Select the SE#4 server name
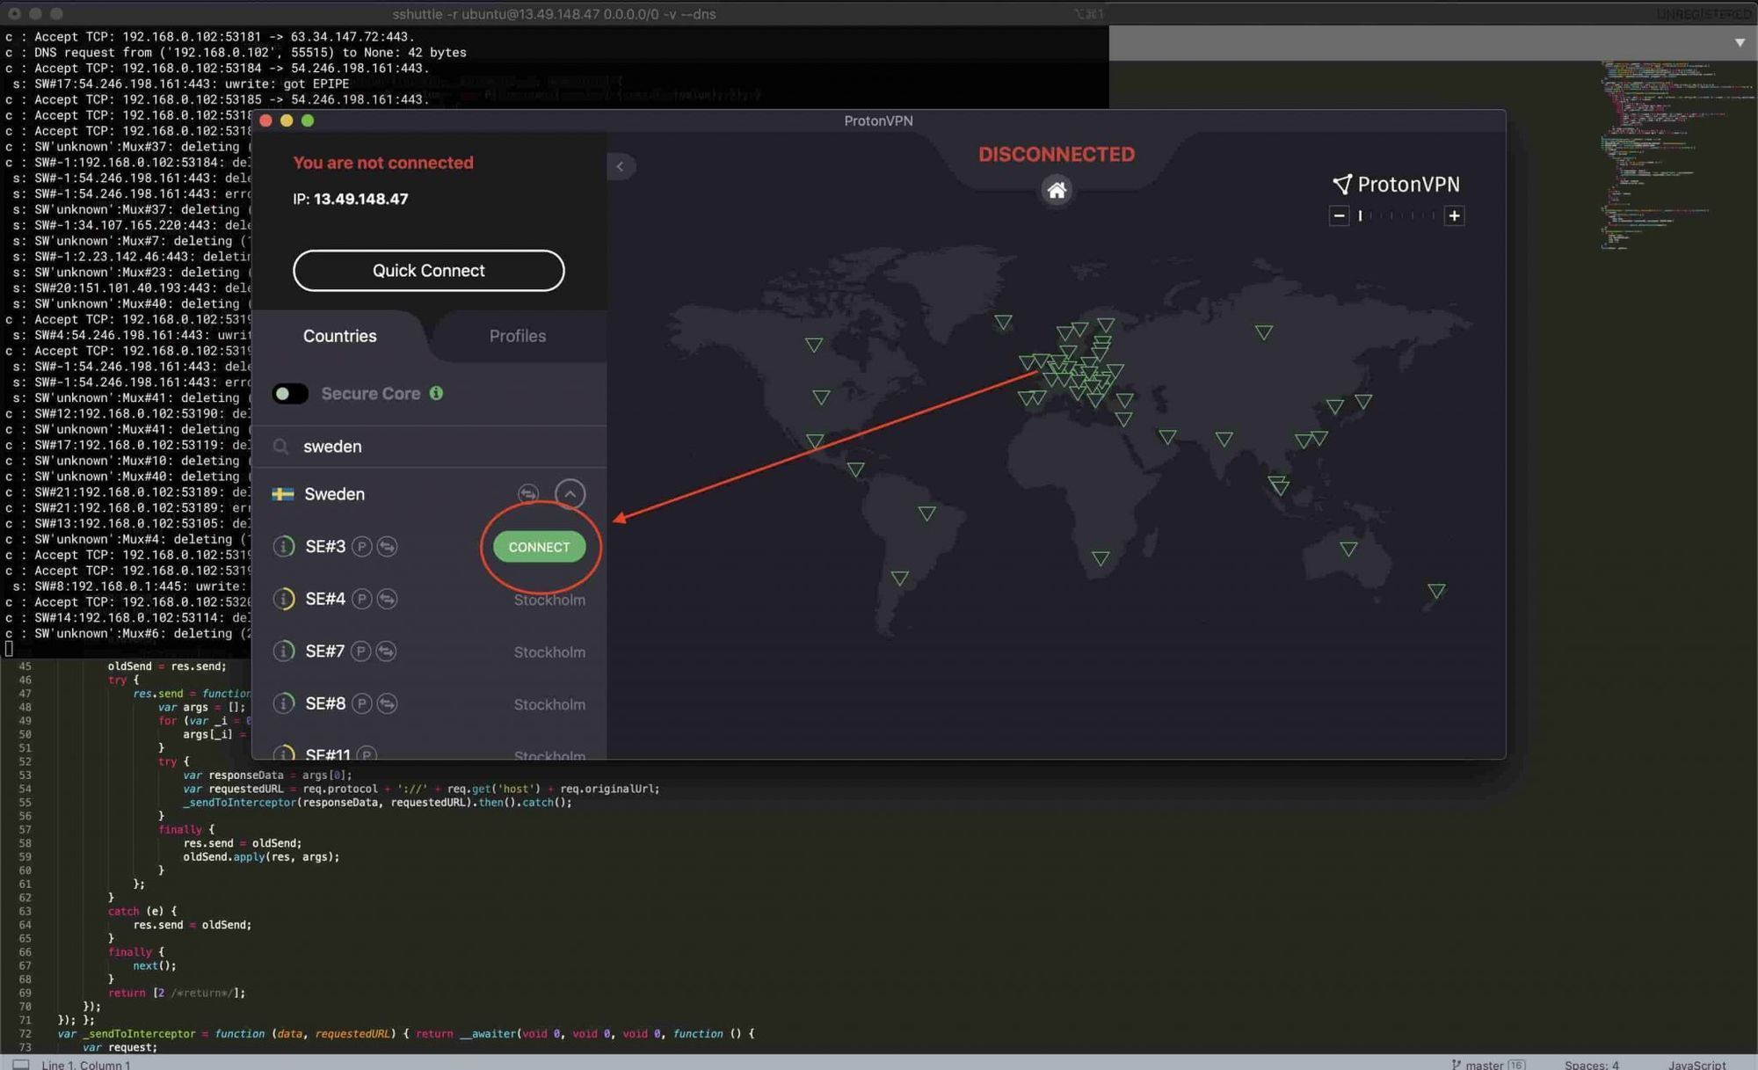1758x1070 pixels. point(325,599)
